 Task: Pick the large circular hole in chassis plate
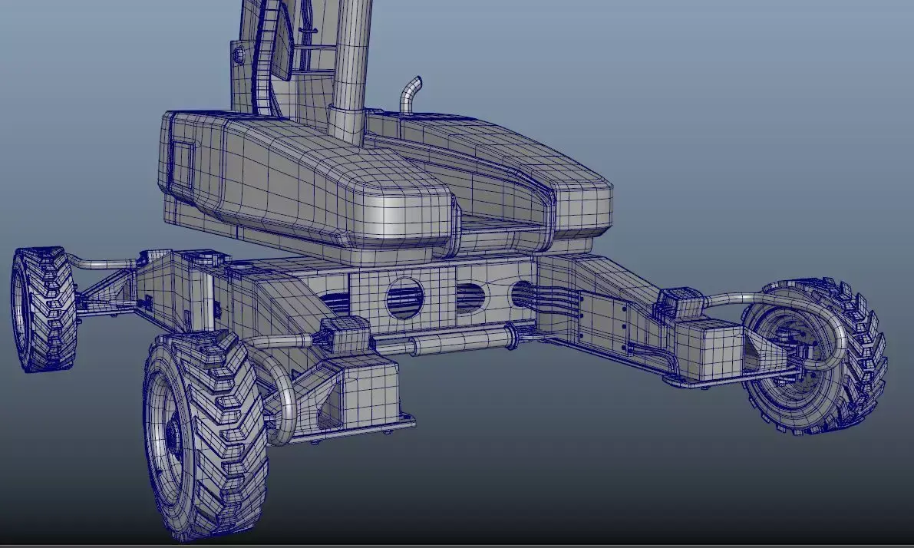tap(404, 297)
